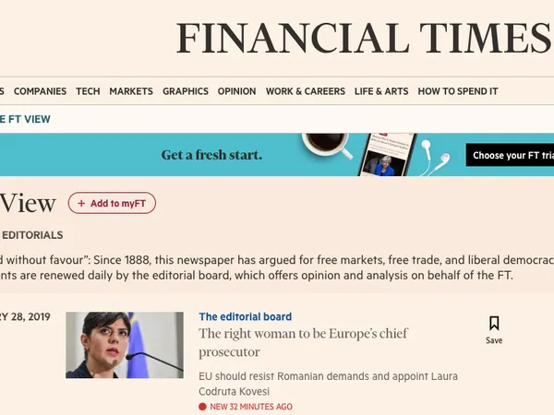Open How To Spend It
The width and height of the screenshot is (554, 415).
coord(458,91)
